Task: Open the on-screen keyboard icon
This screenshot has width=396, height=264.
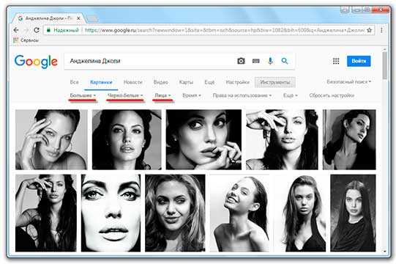Action: click(x=256, y=61)
